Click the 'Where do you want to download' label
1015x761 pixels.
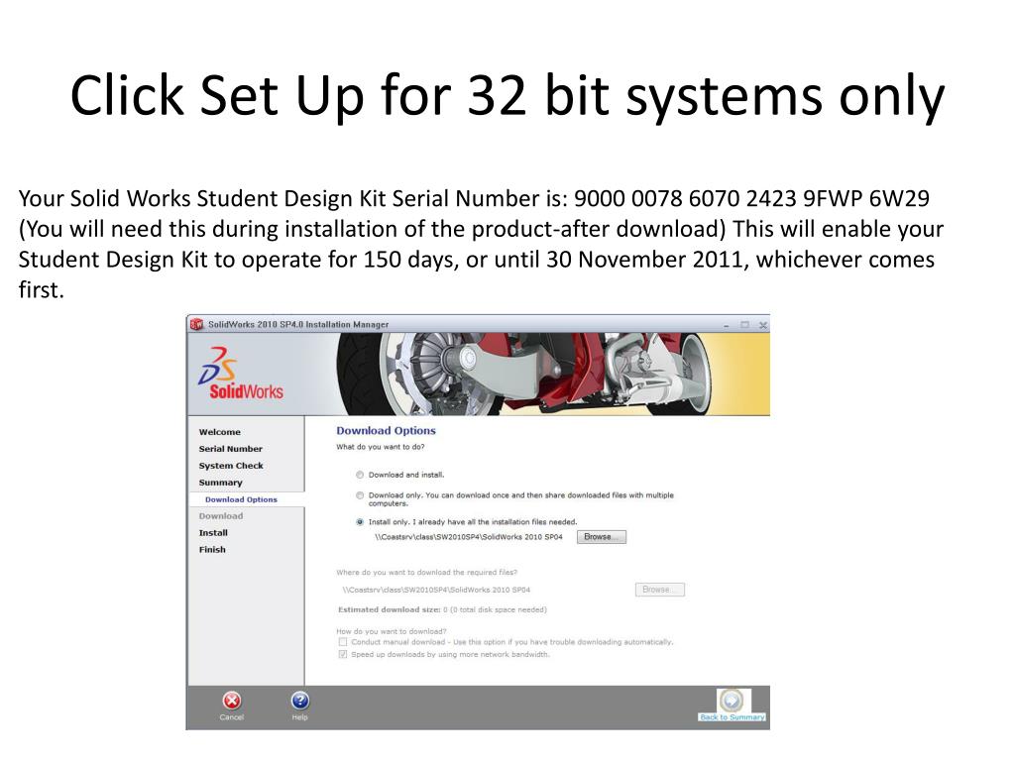426,573
